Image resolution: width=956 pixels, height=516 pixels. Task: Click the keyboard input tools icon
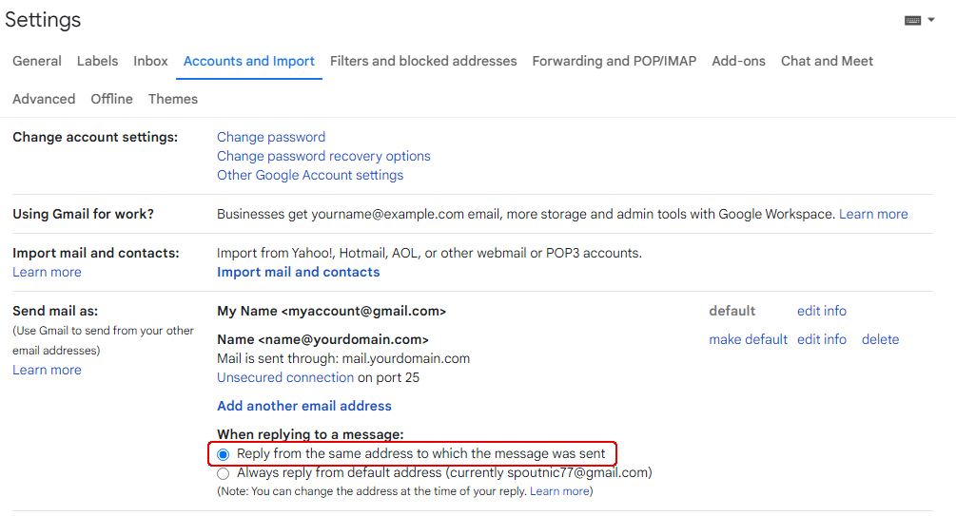912,20
